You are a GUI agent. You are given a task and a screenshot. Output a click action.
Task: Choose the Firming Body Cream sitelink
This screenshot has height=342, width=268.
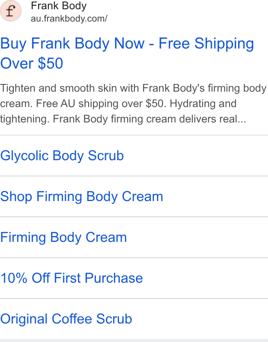point(64,237)
